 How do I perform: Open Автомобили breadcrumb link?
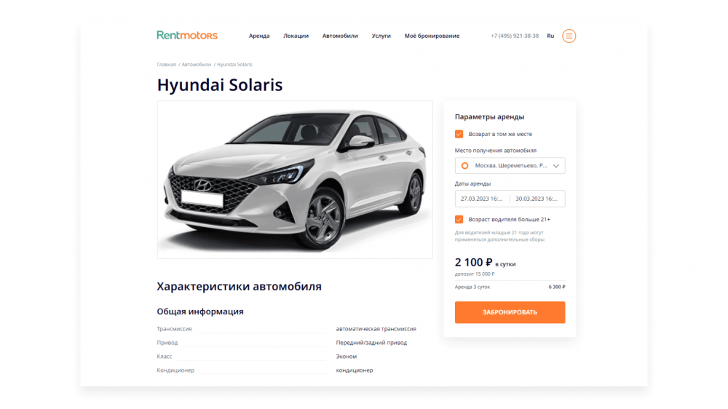tap(197, 65)
